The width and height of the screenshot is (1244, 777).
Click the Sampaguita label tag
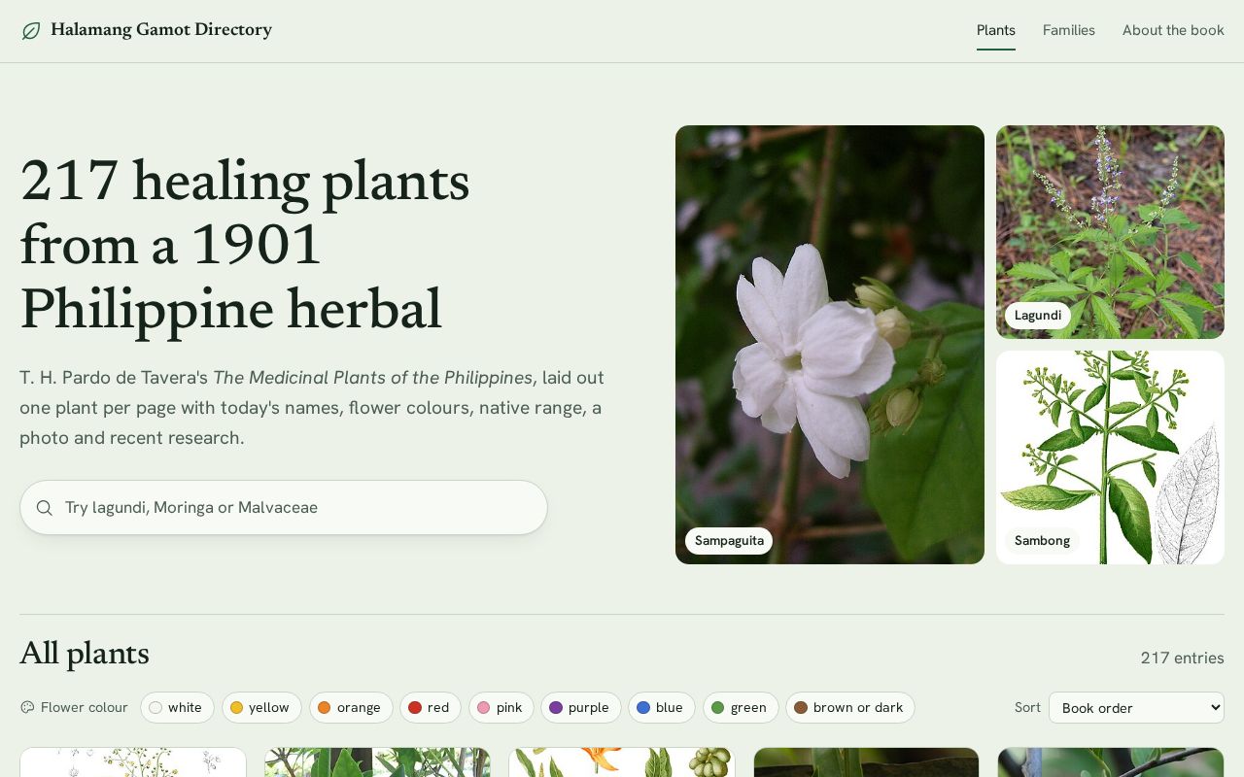pos(729,541)
